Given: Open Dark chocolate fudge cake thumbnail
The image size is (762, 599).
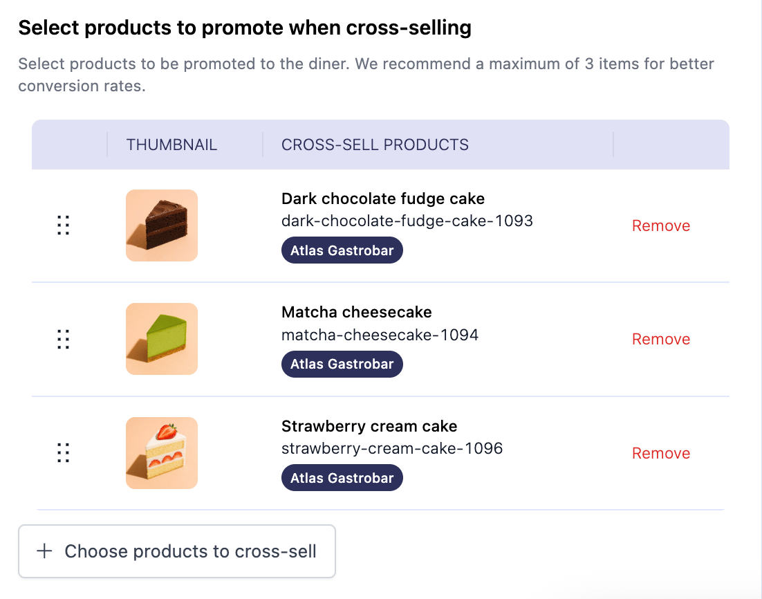Looking at the screenshot, I should [x=162, y=225].
